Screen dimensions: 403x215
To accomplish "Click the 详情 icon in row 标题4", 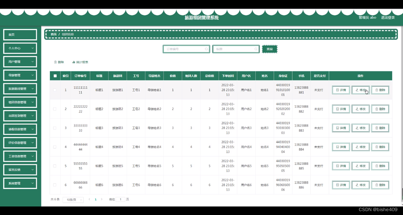I will coord(338,147).
